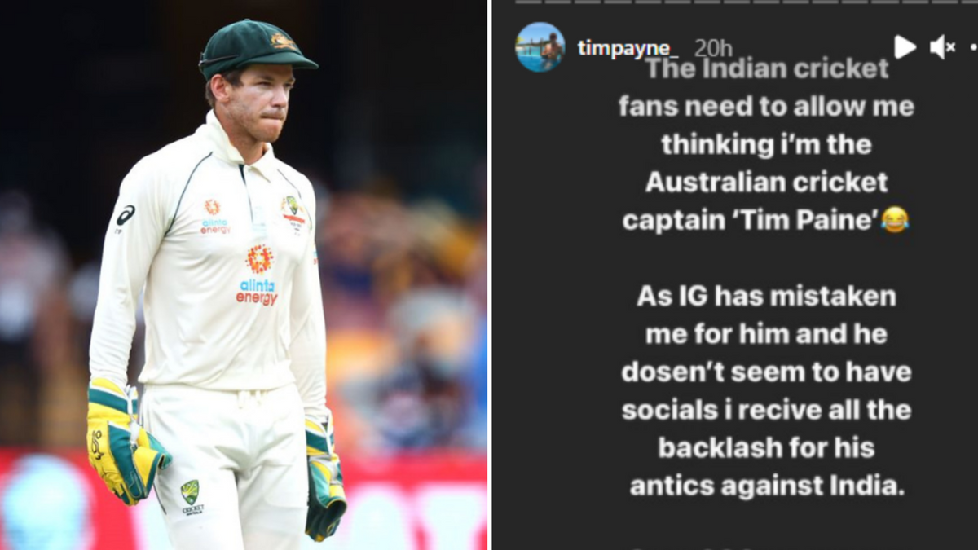
Task: Click the 'Tim Paine' laughing emoji
Action: [895, 219]
